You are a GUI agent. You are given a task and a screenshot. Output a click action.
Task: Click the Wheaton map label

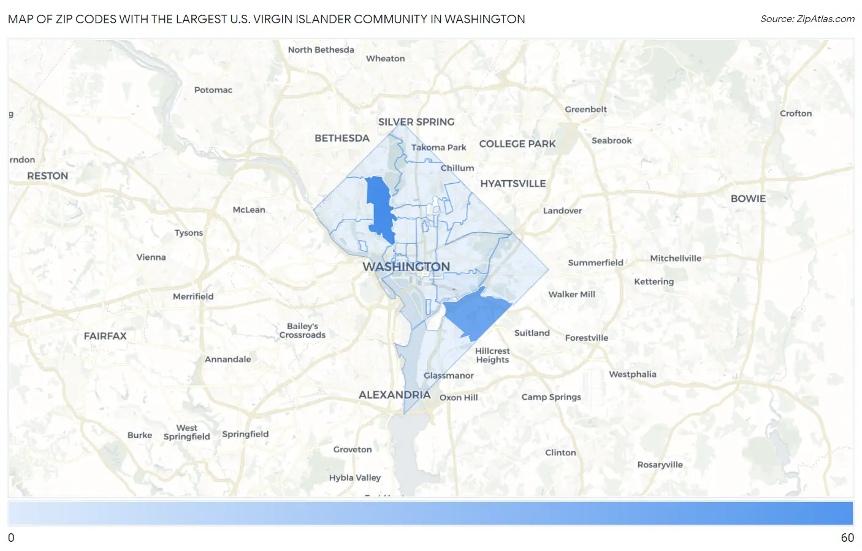tap(386, 59)
